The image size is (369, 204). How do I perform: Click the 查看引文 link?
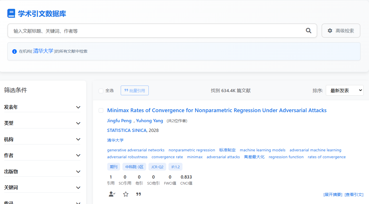(x=354, y=195)
